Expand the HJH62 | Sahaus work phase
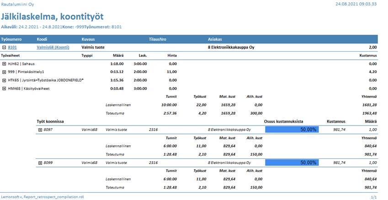The image size is (388, 200). click(x=4, y=64)
